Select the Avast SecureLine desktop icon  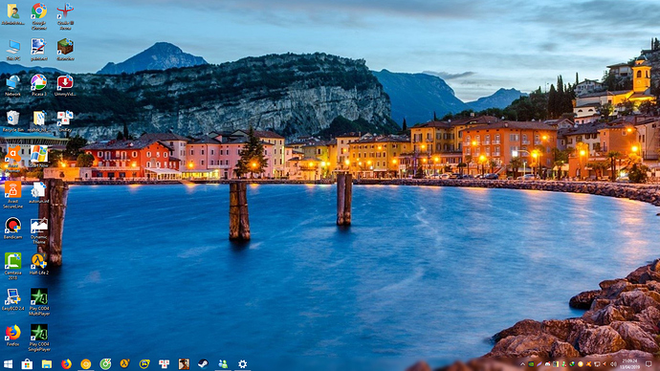click(12, 195)
